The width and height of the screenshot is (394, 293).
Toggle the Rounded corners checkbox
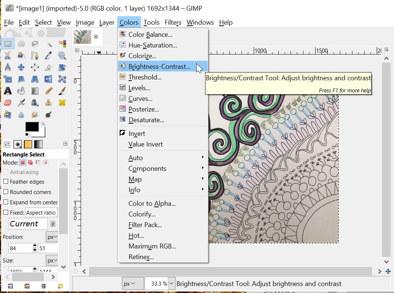6,192
